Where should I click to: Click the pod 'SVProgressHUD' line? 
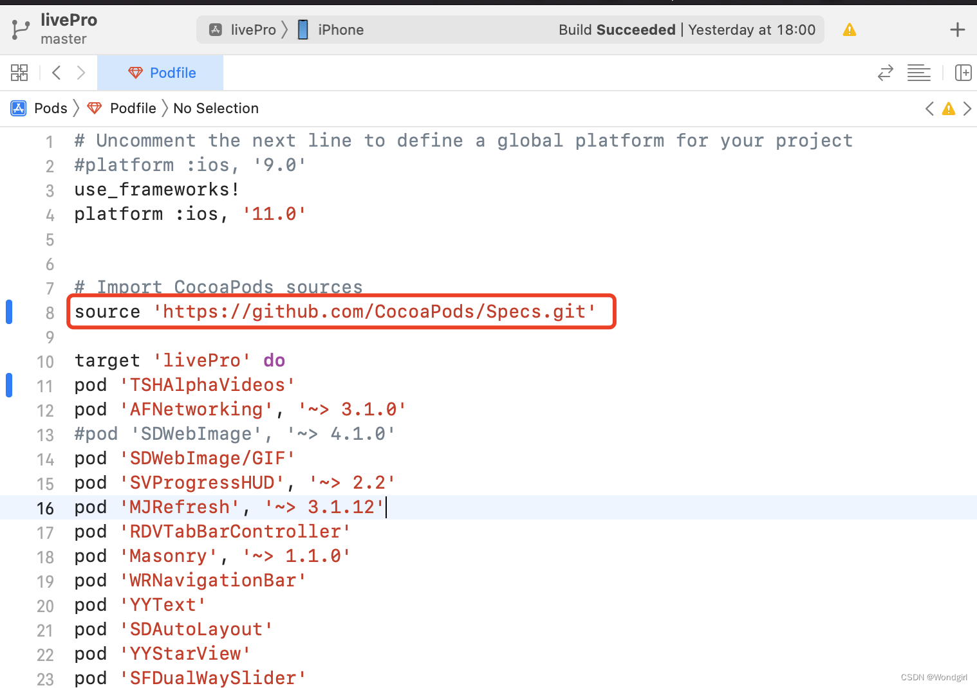pos(234,482)
